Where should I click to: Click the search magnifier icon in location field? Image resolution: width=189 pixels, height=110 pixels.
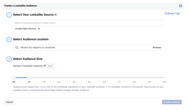17,48
